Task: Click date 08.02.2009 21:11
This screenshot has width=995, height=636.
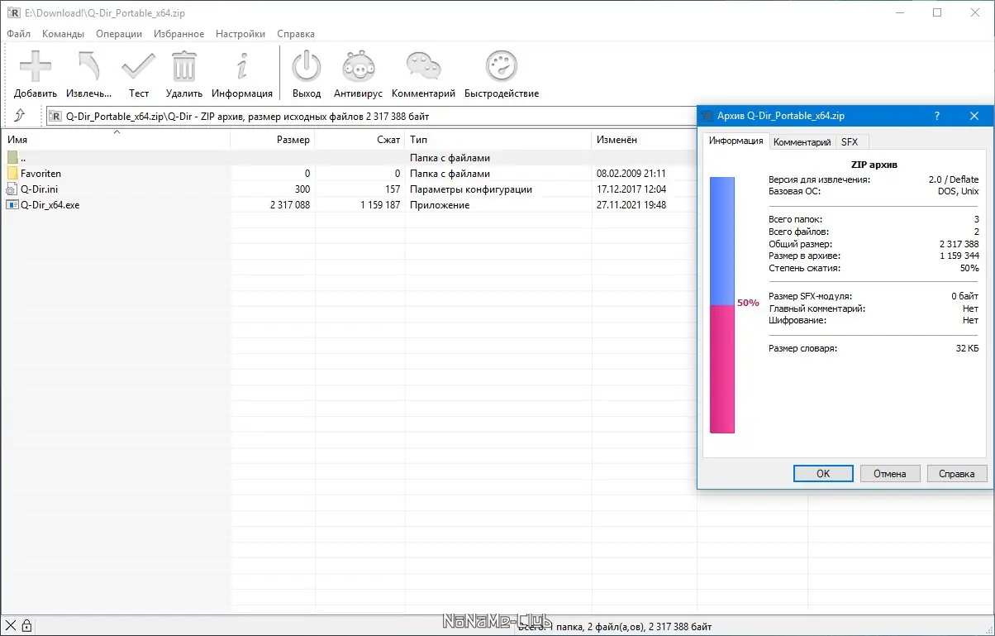Action: click(x=631, y=174)
